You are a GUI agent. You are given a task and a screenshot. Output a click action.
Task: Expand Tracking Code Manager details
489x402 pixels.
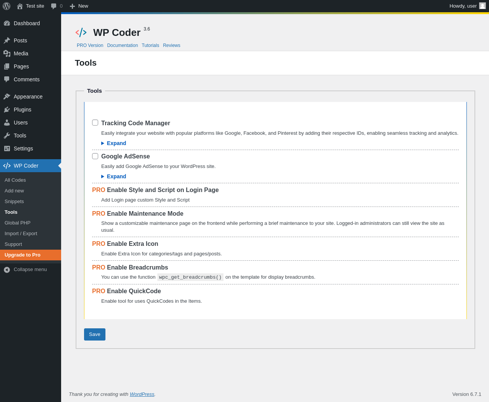tap(113, 143)
